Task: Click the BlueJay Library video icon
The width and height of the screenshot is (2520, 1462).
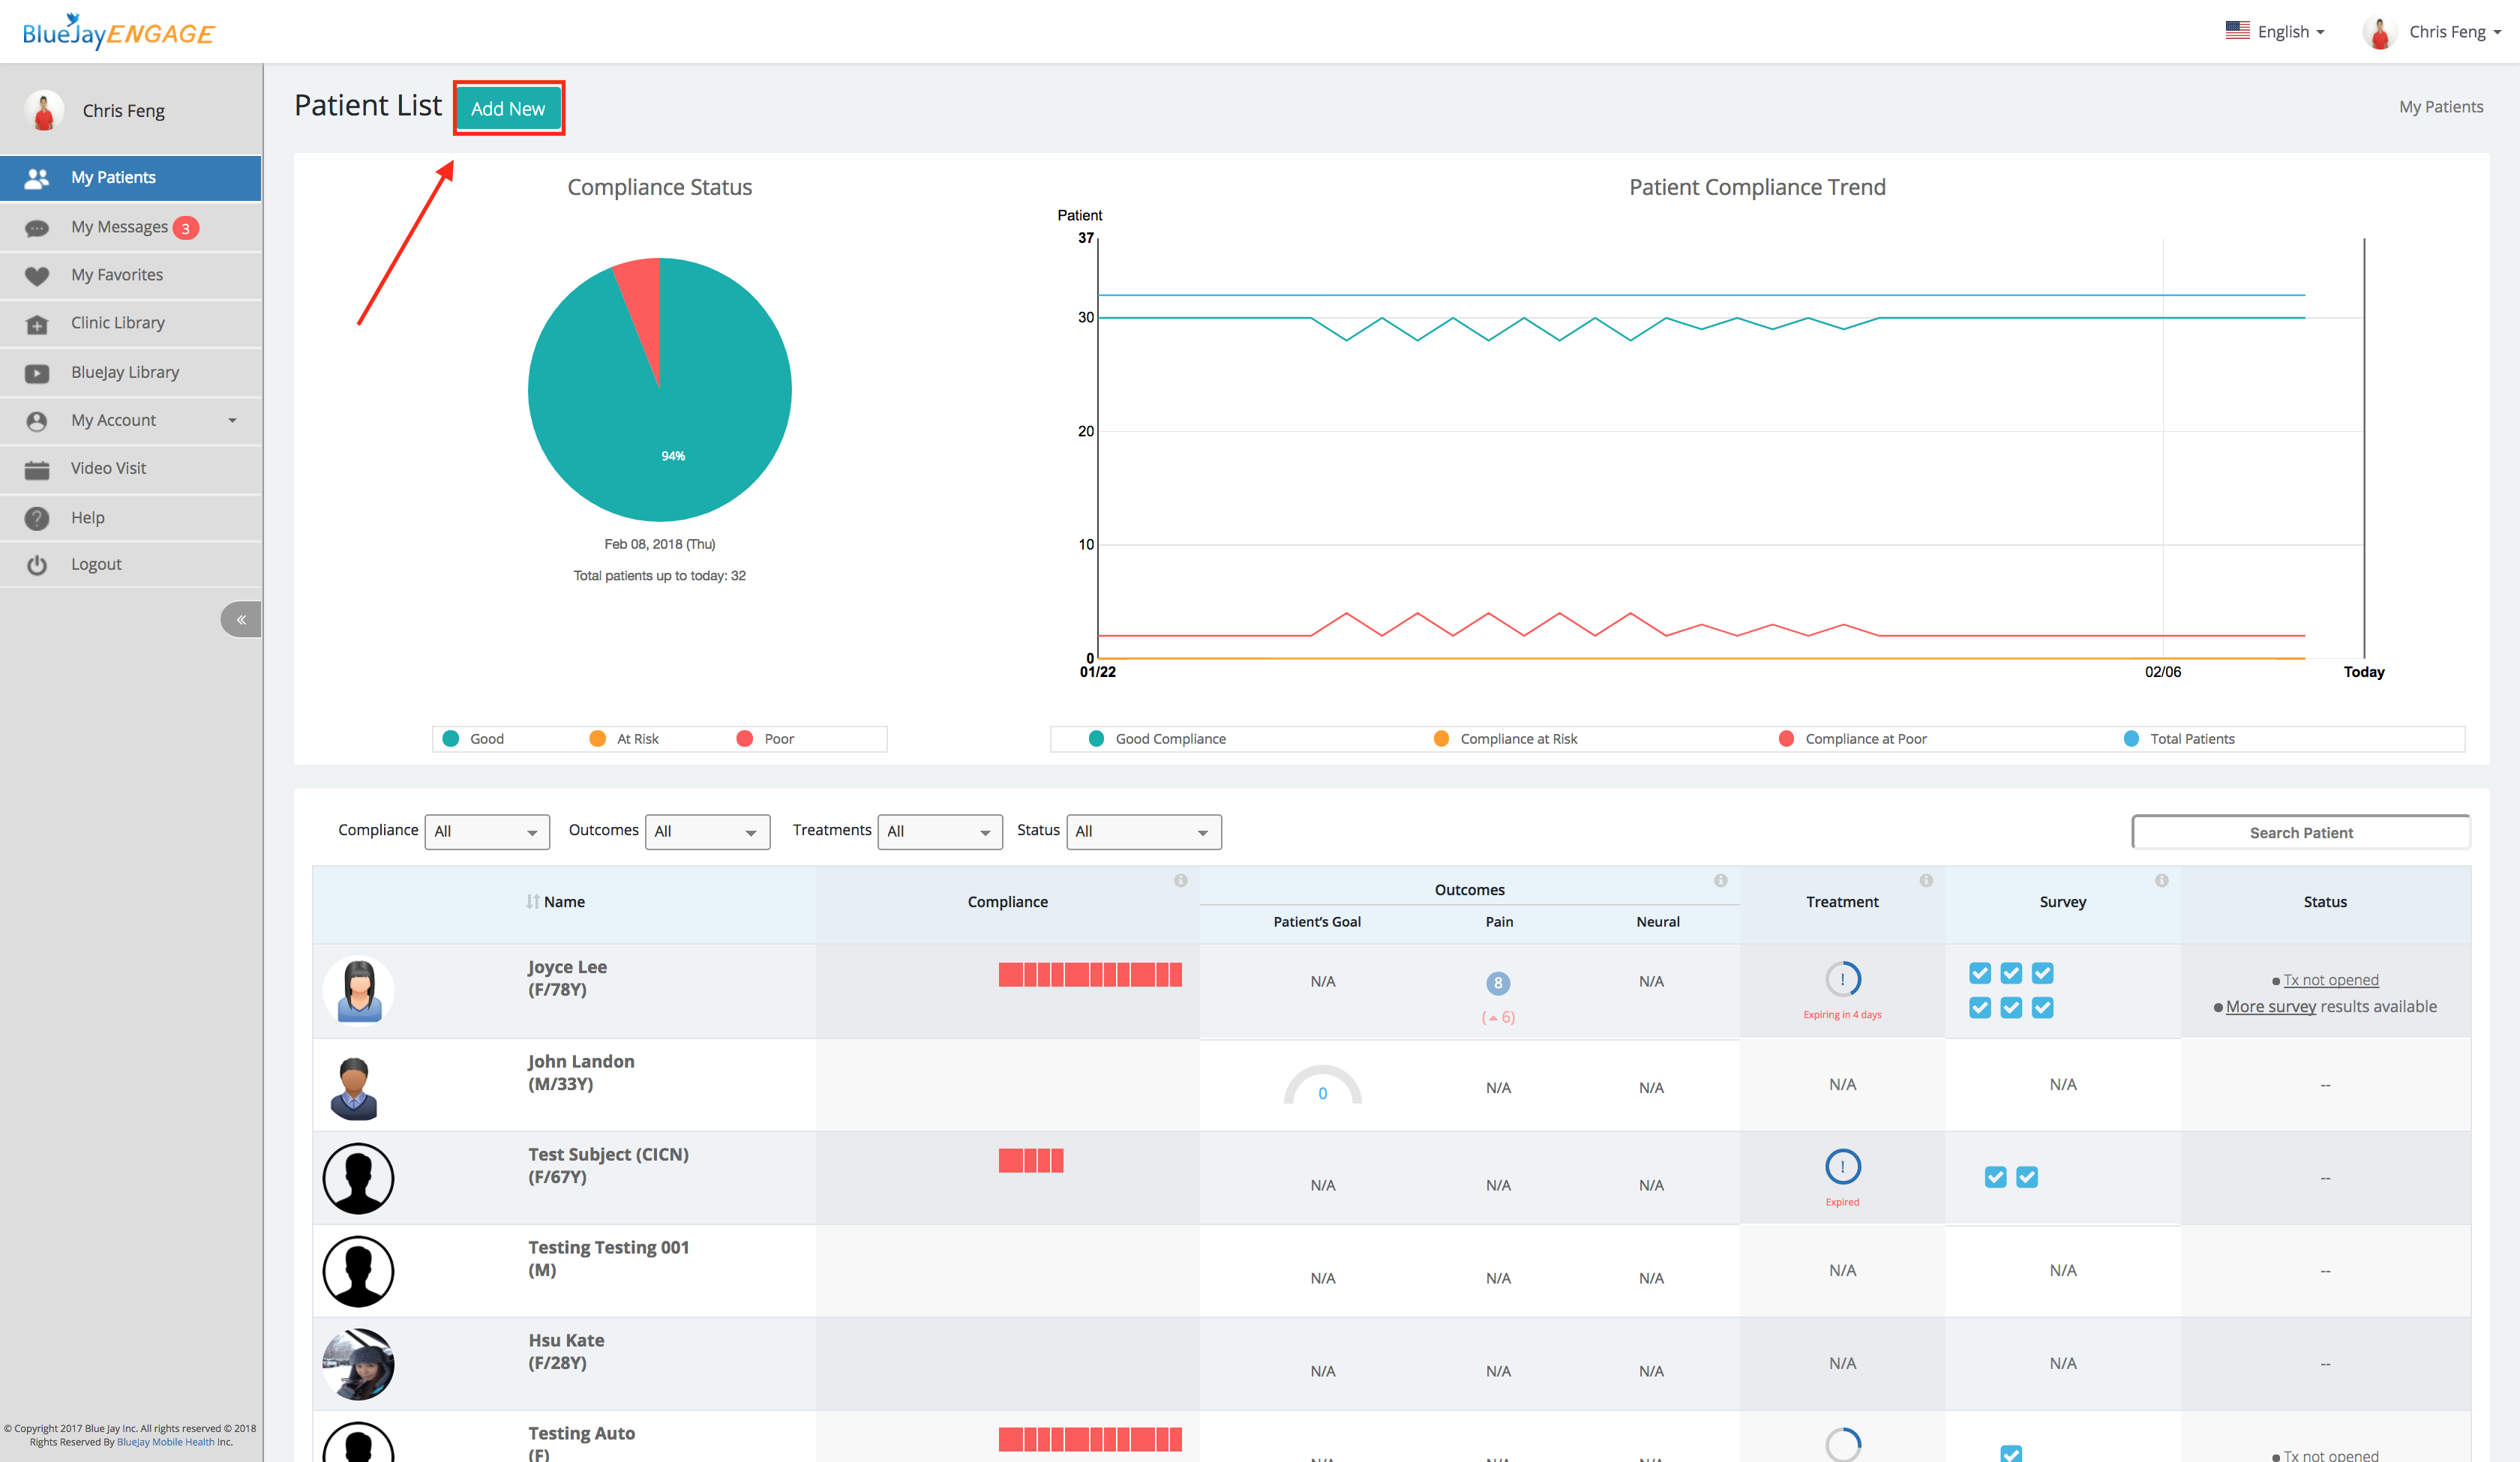Action: point(37,373)
